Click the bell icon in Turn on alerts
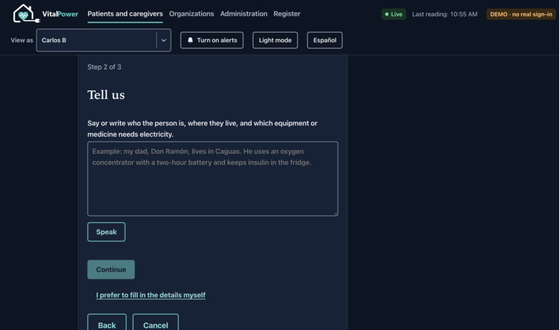 190,40
